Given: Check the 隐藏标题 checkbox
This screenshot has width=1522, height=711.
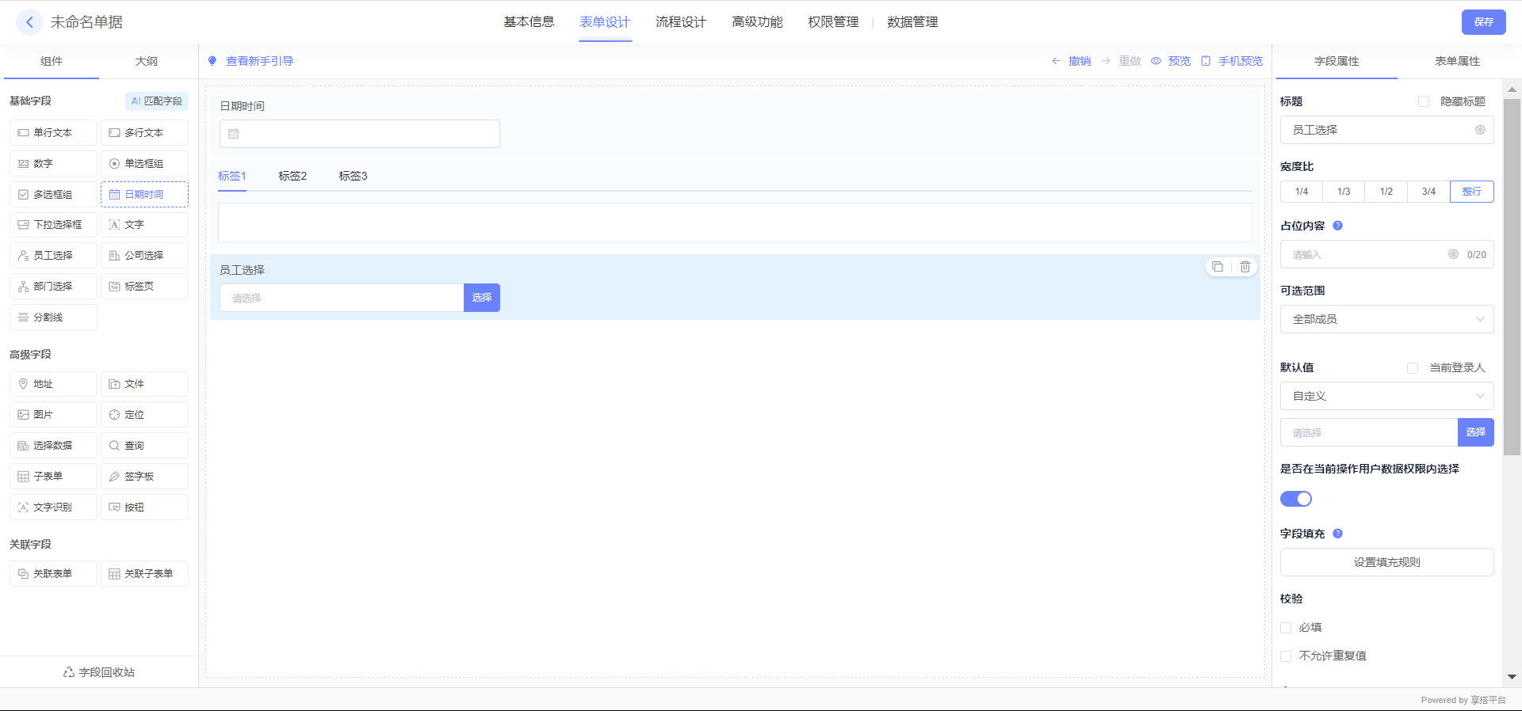Looking at the screenshot, I should [x=1424, y=101].
